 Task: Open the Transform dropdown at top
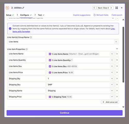point(61,19)
